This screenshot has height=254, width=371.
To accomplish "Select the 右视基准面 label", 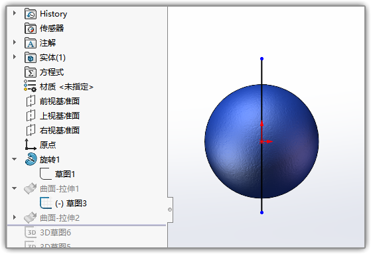I will pyautogui.click(x=60, y=130).
